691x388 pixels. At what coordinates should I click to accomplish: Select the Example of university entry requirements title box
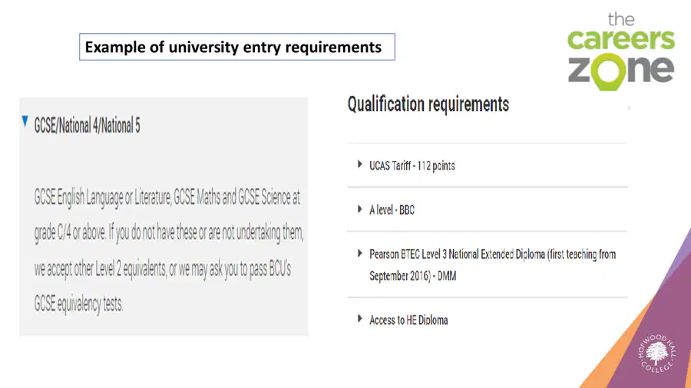coord(237,47)
